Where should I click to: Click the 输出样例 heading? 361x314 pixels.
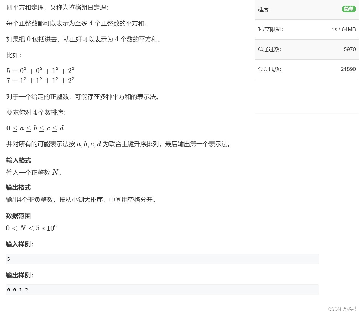coord(20,275)
